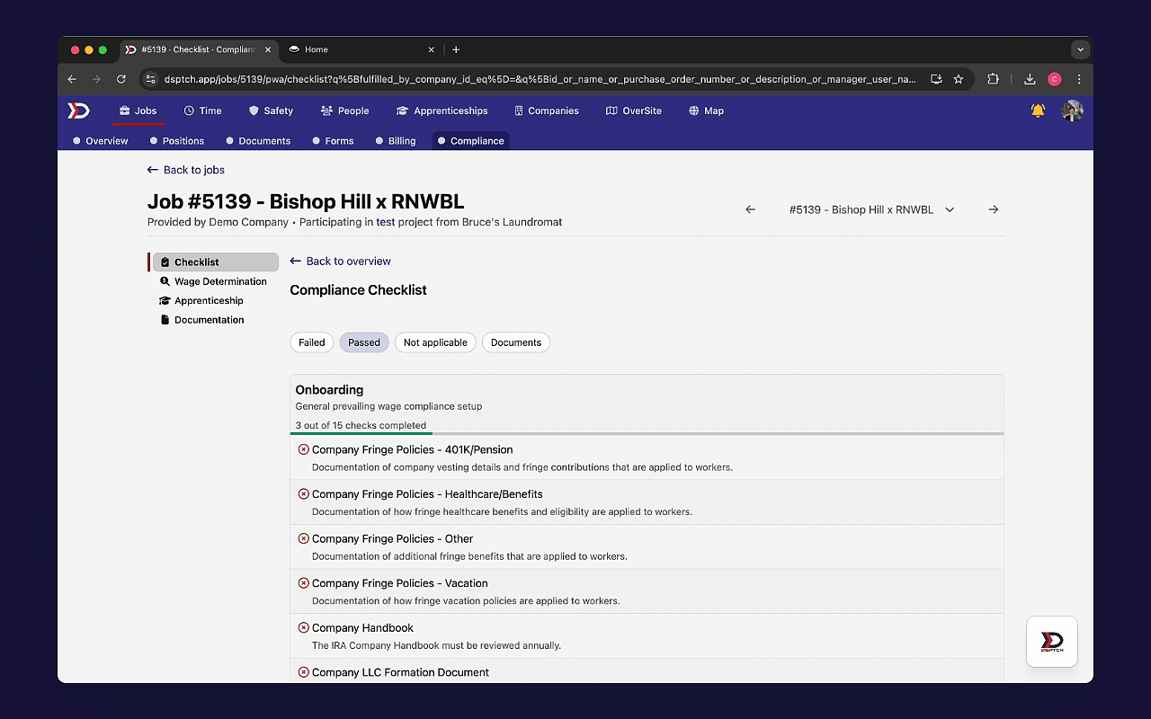Go to next job arrow

point(993,209)
